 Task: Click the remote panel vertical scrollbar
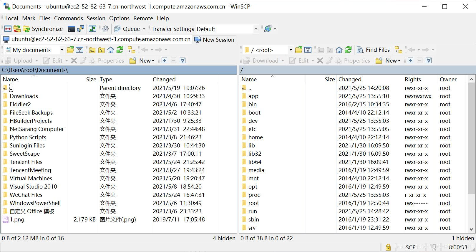click(x=471, y=138)
